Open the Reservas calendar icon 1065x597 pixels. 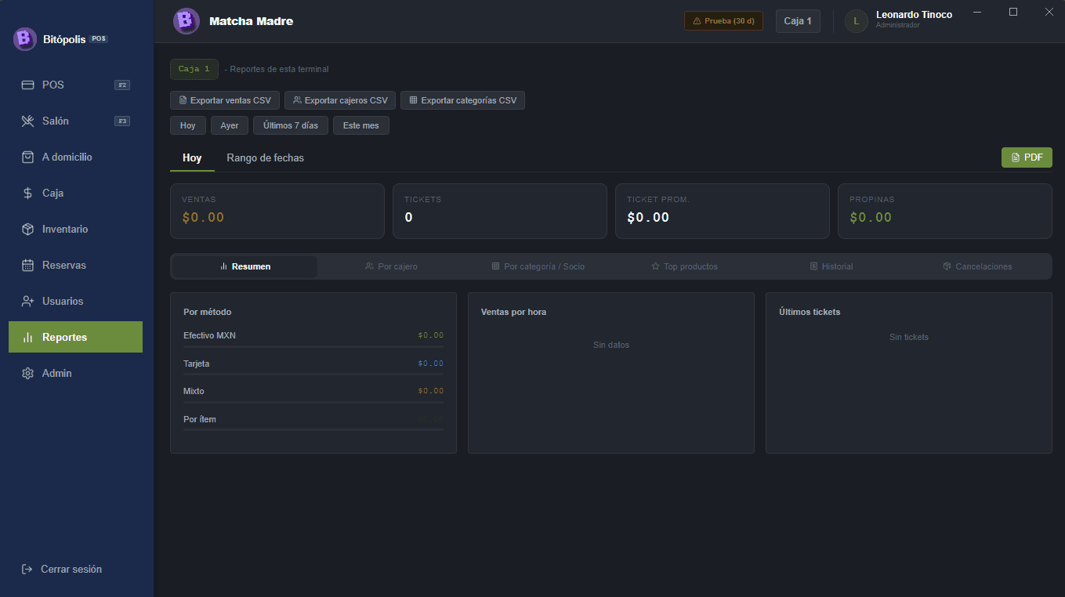click(x=27, y=265)
